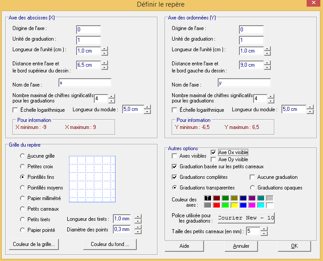The height and width of the screenshot is (261, 323).
Task: Select Aucune grille option
Action: (23, 156)
